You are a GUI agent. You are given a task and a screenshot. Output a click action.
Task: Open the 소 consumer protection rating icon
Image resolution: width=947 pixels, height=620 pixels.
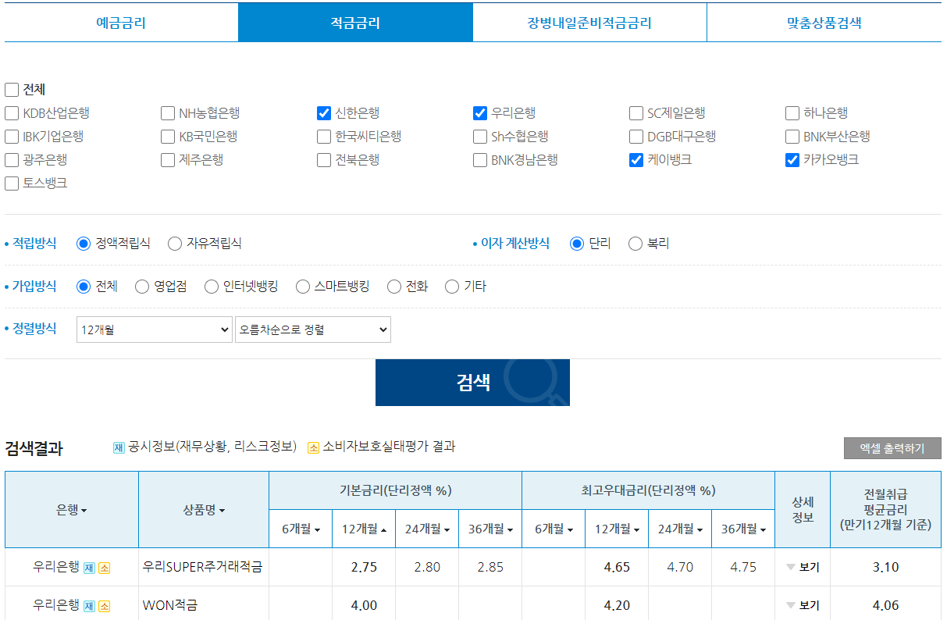pos(104,566)
